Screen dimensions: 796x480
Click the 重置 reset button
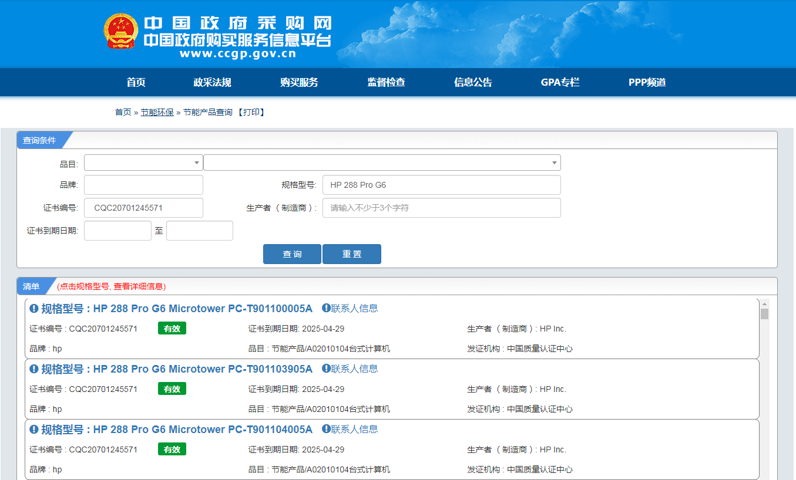pos(352,254)
